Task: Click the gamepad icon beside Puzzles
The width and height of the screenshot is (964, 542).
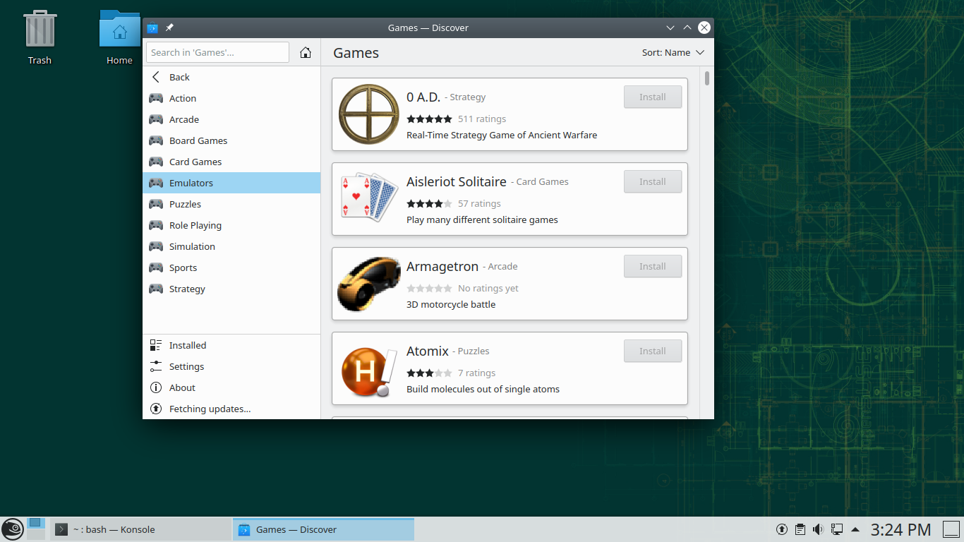Action: pos(156,204)
